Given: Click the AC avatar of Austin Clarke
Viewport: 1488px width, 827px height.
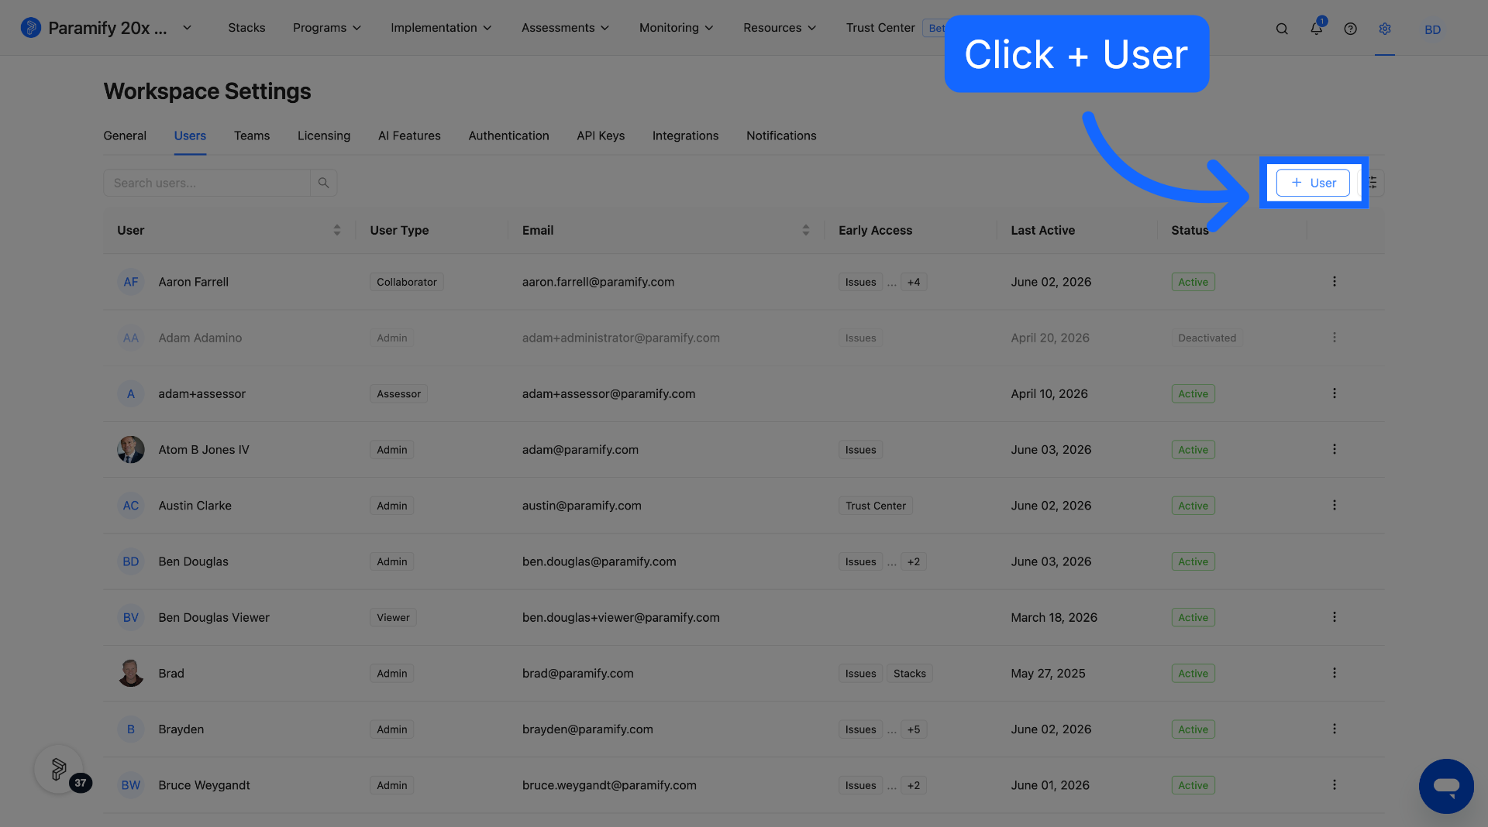Looking at the screenshot, I should [x=130, y=505].
